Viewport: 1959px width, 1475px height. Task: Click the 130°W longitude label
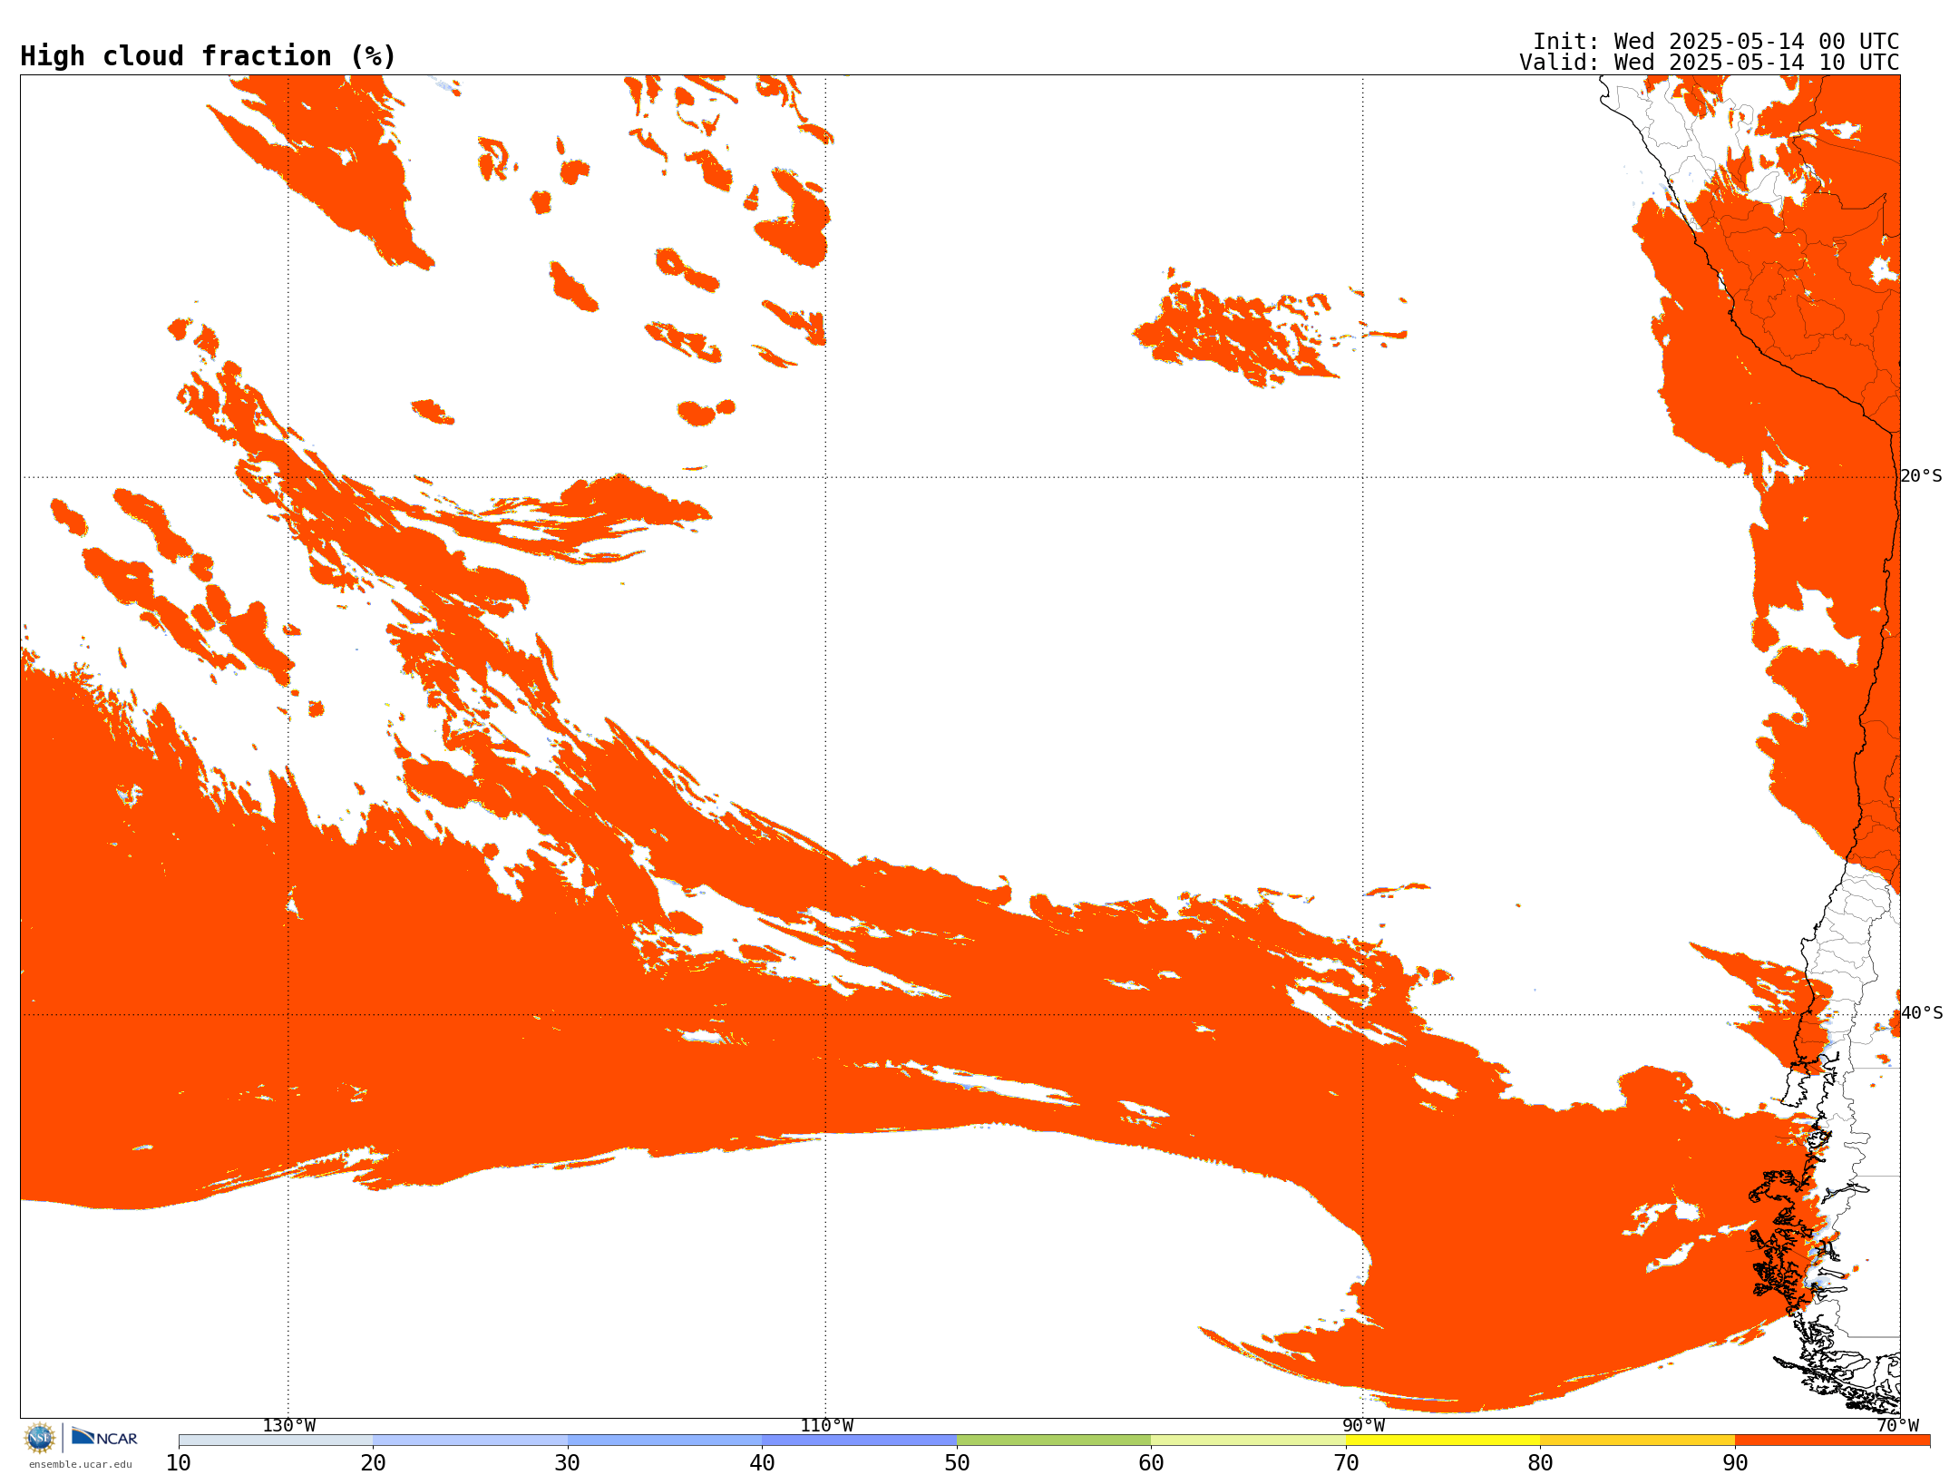pos(289,1426)
